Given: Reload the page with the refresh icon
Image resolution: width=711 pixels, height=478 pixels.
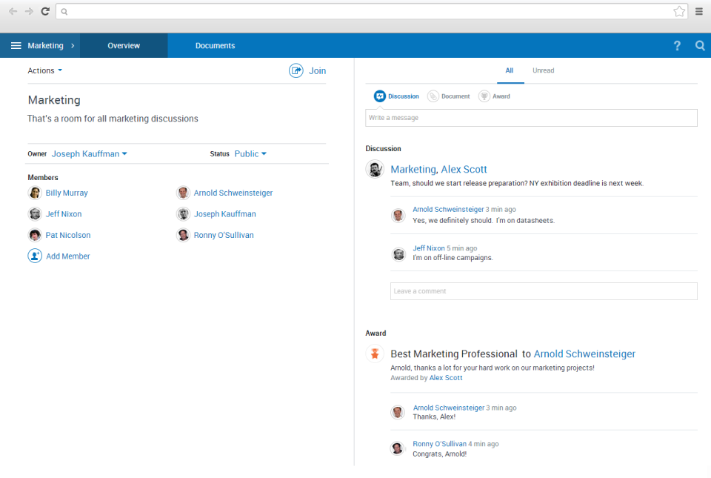Looking at the screenshot, I should [44, 11].
